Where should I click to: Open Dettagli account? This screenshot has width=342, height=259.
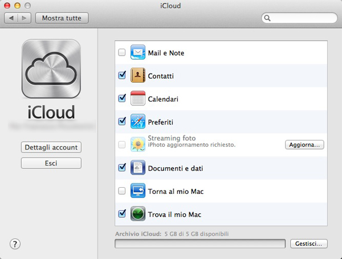tap(51, 147)
